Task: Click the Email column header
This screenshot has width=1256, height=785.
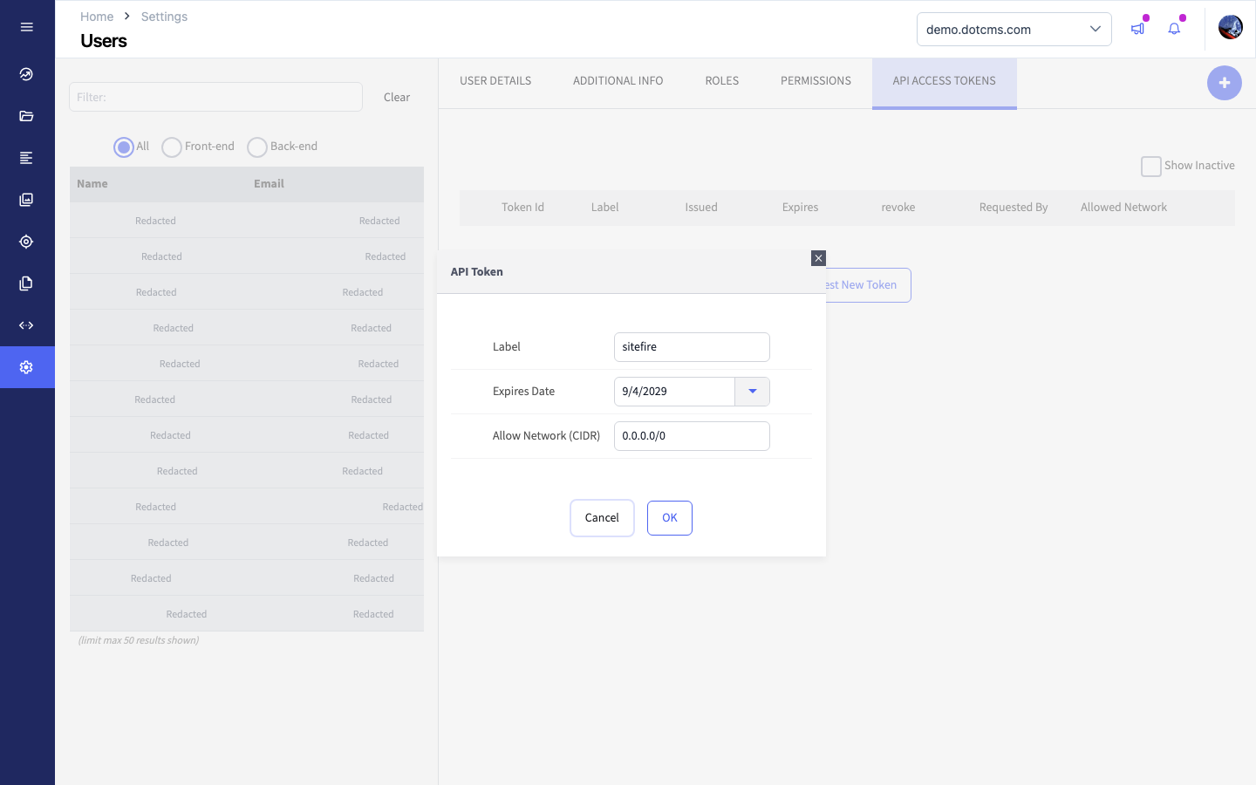Action: pyautogui.click(x=269, y=184)
